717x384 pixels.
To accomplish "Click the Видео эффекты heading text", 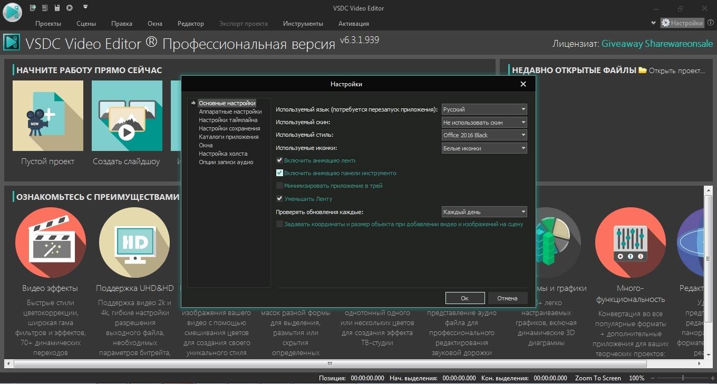I will click(x=50, y=288).
